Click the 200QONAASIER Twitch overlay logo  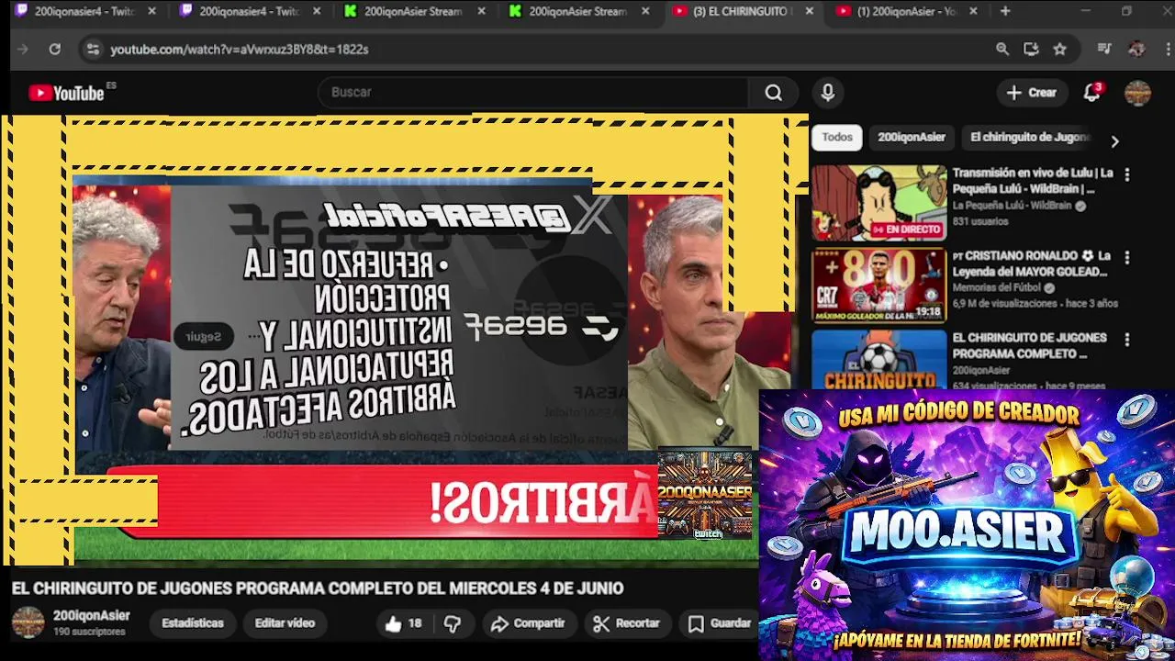pos(705,493)
